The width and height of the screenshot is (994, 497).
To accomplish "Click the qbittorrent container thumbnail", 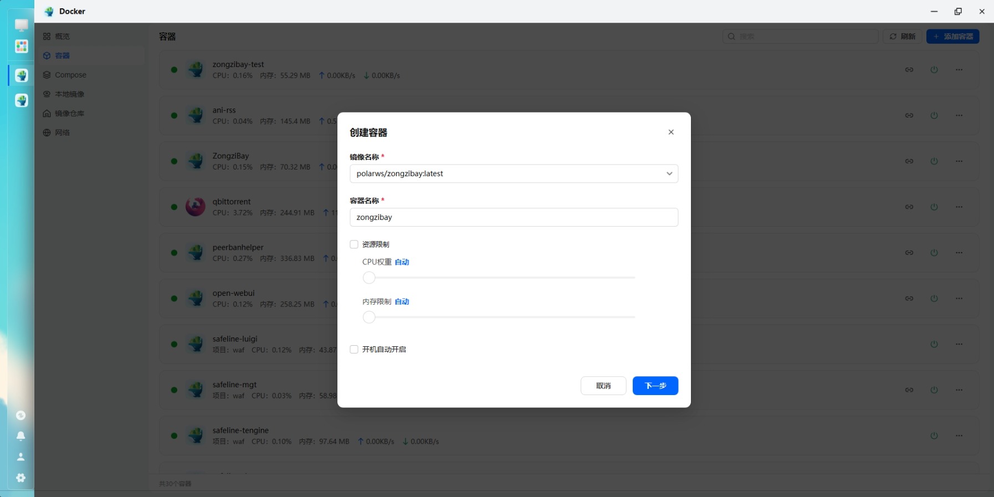I will pyautogui.click(x=195, y=207).
